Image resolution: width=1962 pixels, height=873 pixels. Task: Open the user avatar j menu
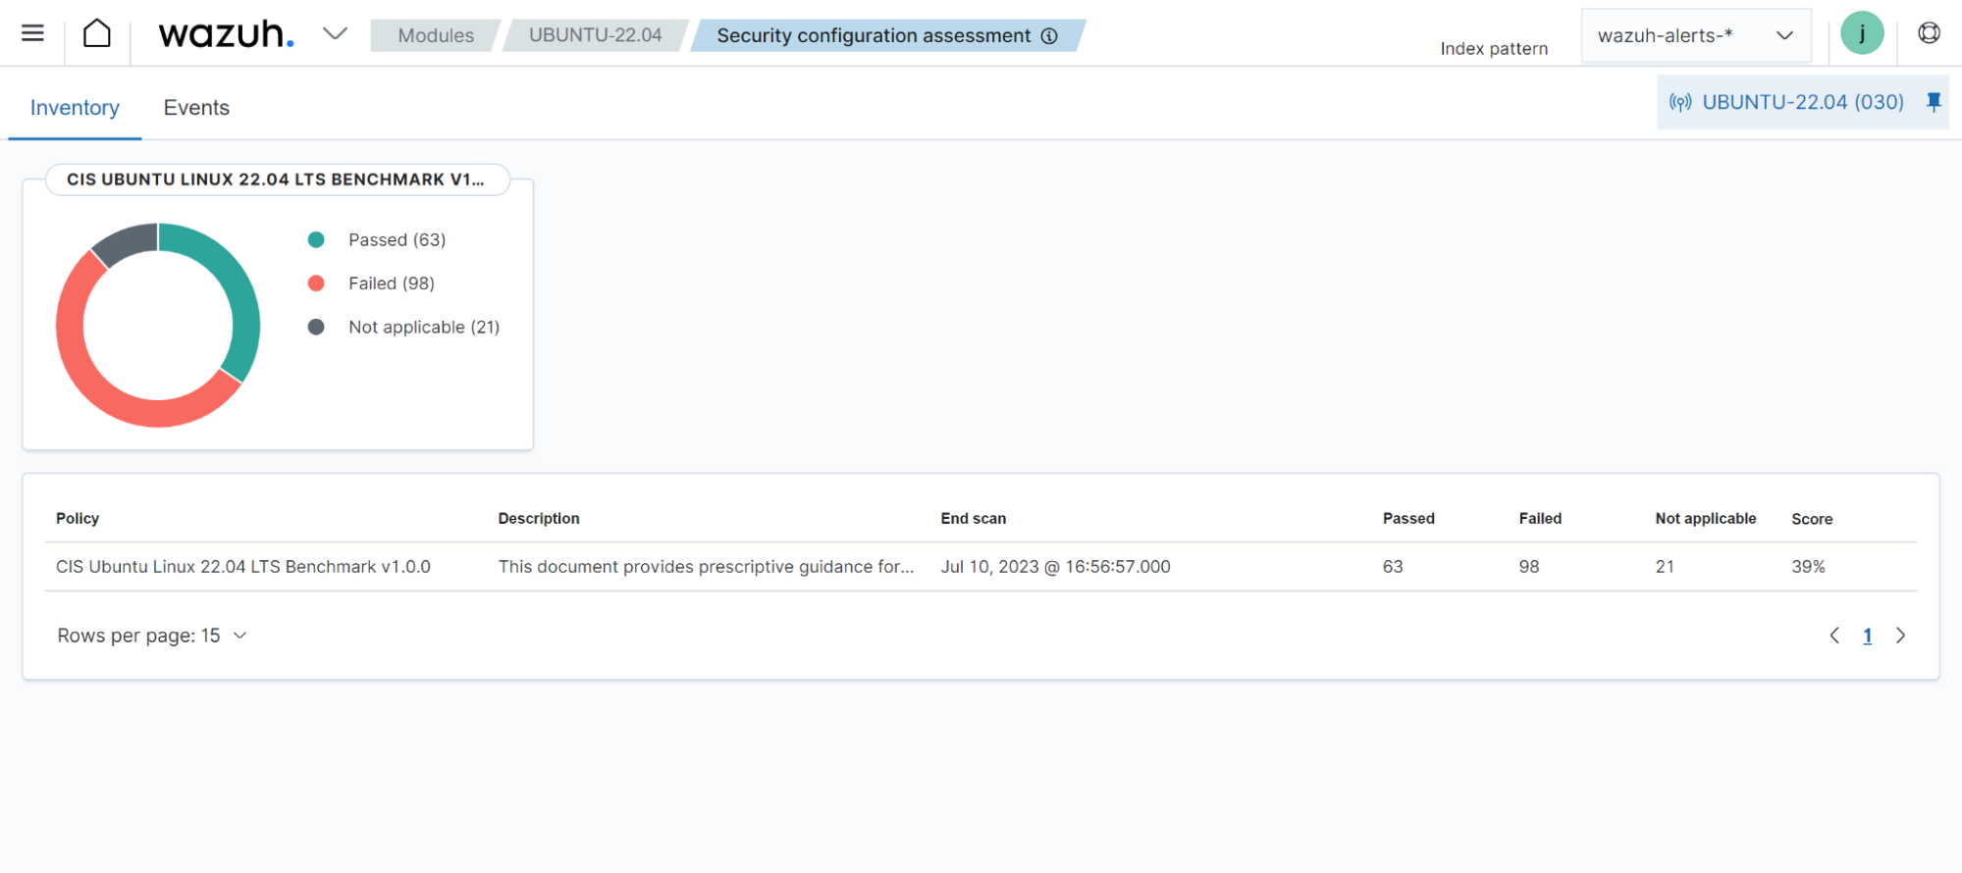click(1862, 33)
